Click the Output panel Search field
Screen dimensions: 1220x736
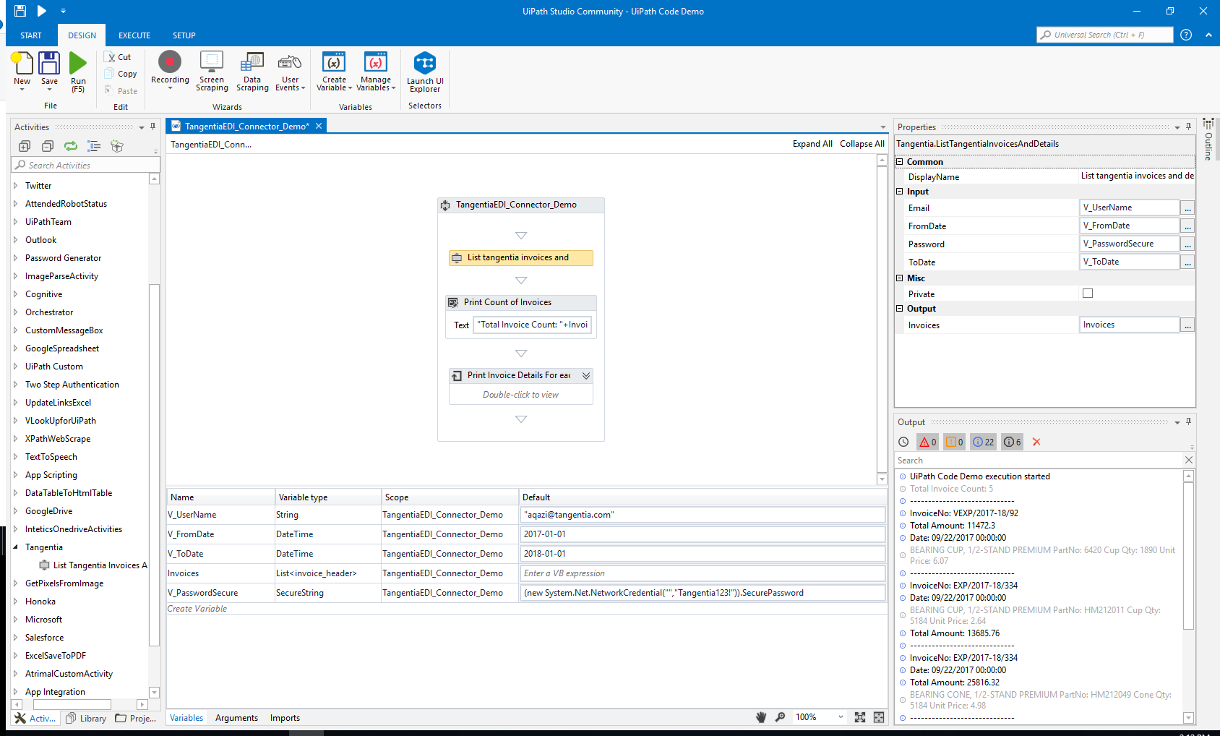point(1039,460)
